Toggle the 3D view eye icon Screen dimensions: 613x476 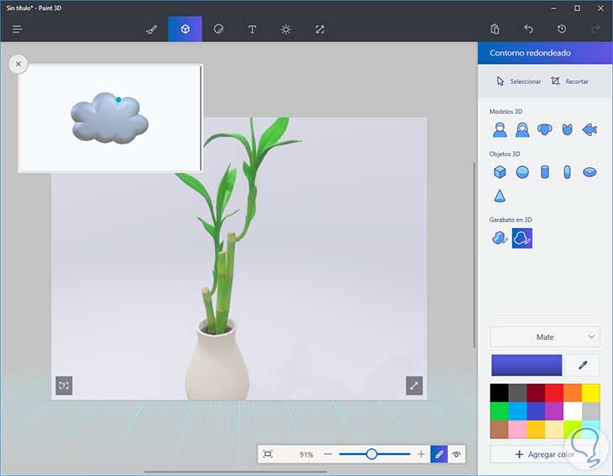coord(456,454)
